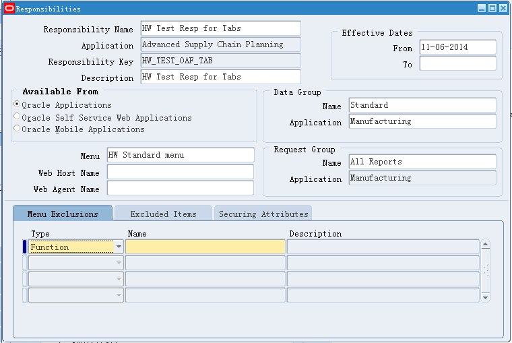Click the Effective Dates To field
This screenshot has height=343, width=512.
(458, 63)
